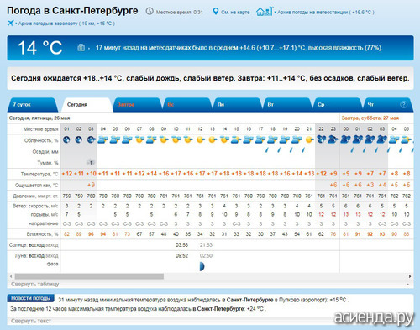The image size is (420, 330).
Task: Click the horizontal scrollbar thumb
Action: click(89, 276)
